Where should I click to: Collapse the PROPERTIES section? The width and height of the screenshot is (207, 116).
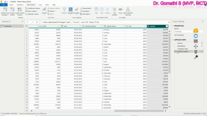pyautogui.click(x=173, y=26)
